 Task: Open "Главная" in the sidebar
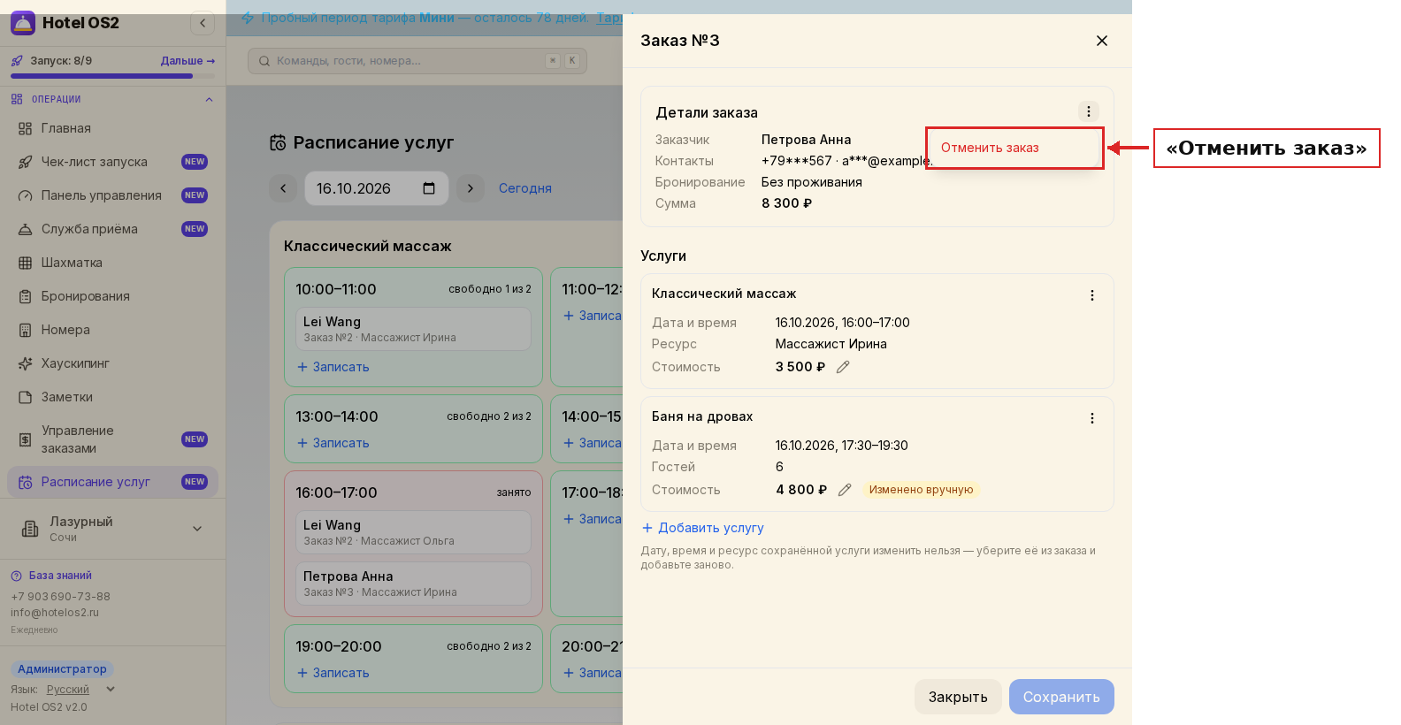click(x=112, y=128)
